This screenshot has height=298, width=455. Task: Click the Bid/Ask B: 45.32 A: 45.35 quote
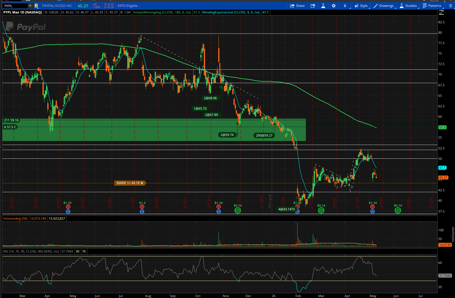pyautogui.click(x=109, y=6)
